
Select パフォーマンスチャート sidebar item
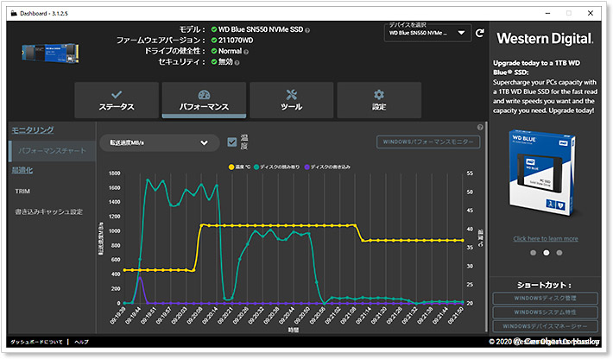click(x=52, y=151)
